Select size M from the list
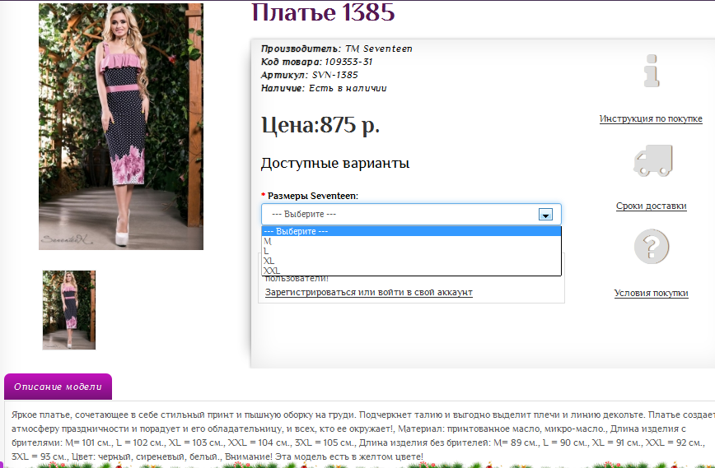Screen dimensions: 715x468 coord(268,241)
